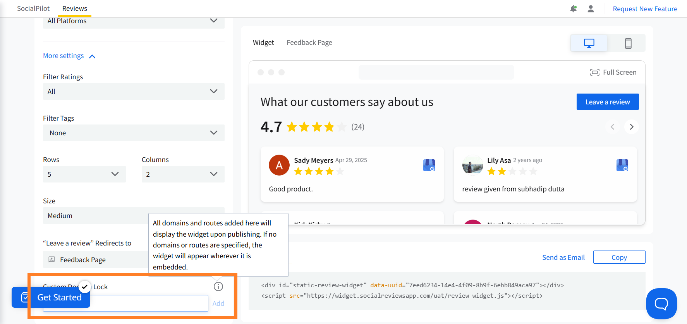Viewport: 687px width, 324px height.
Task: Click the Google icon on Sady Meyers review
Action: (x=429, y=165)
